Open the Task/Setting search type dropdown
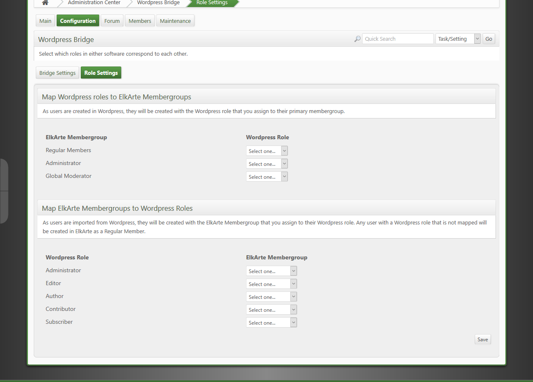 coord(458,39)
